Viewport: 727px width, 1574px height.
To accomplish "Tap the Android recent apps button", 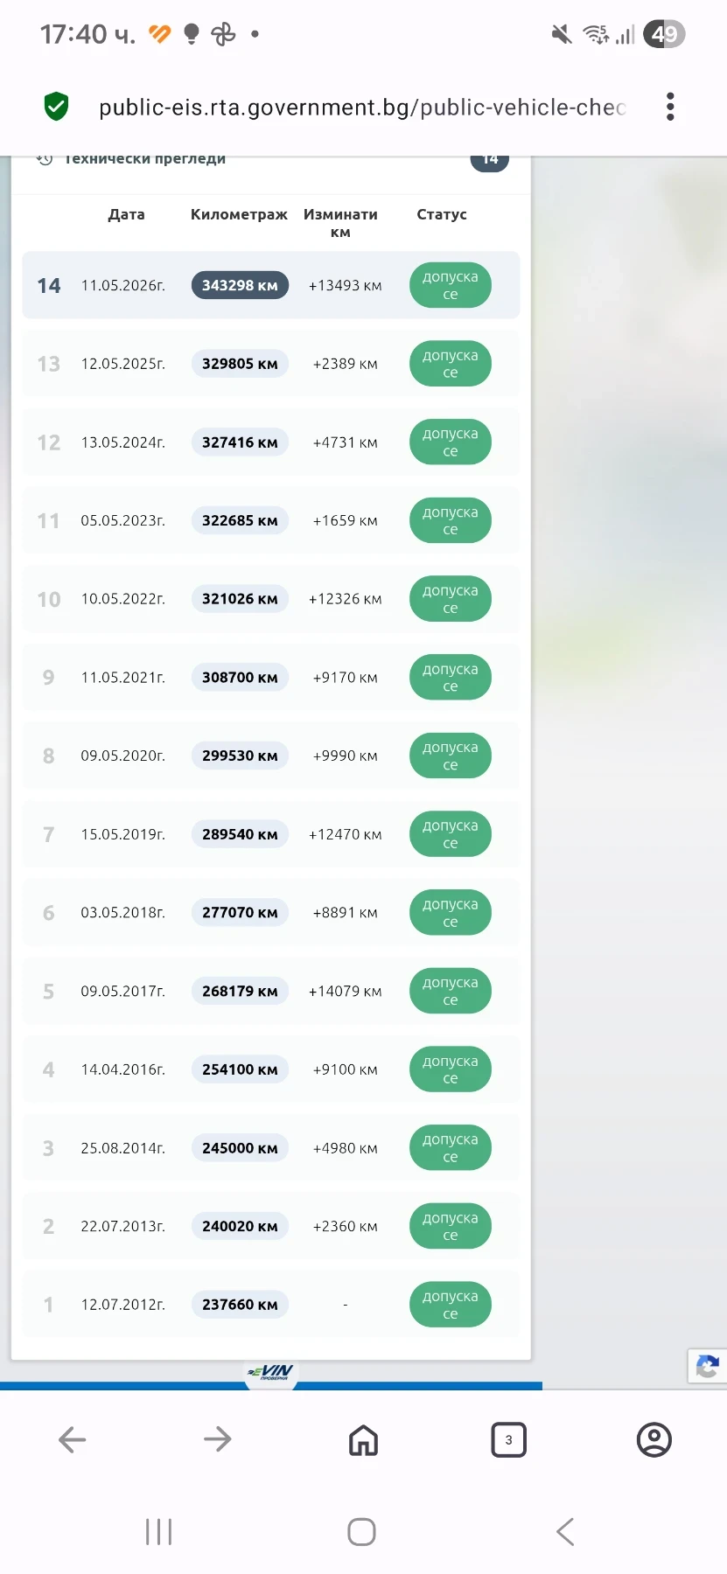I will point(158,1531).
